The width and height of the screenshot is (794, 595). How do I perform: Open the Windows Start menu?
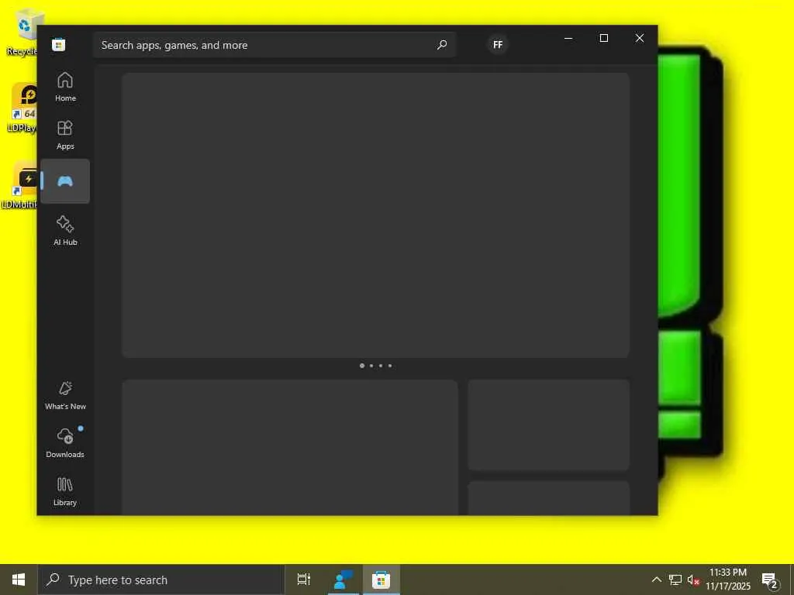(x=19, y=580)
